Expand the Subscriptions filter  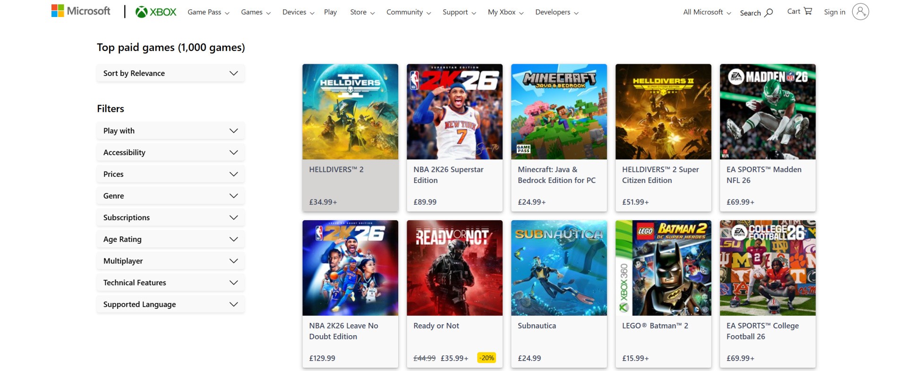point(171,217)
